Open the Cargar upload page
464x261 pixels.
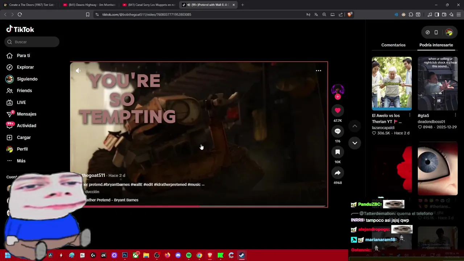pyautogui.click(x=24, y=137)
